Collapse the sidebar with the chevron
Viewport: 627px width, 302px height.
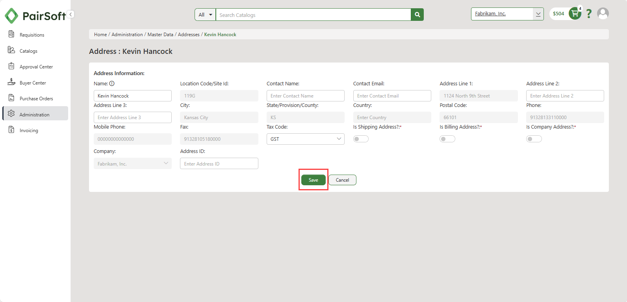[x=70, y=14]
